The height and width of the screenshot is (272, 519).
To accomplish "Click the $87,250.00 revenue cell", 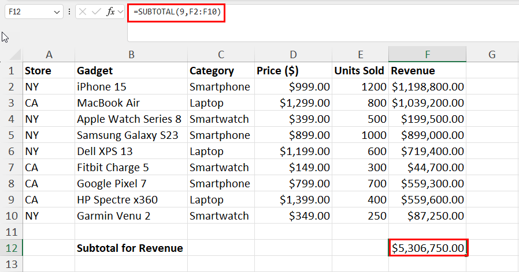I will click(x=427, y=216).
